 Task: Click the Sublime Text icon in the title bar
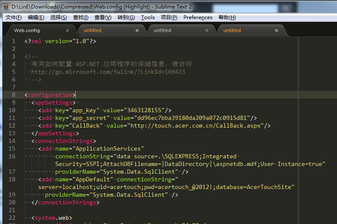point(6,7)
